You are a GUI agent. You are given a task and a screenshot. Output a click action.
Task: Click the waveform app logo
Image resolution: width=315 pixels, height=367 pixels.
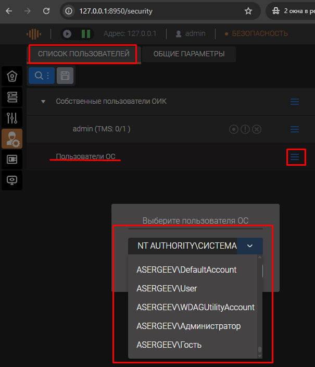coord(34,34)
